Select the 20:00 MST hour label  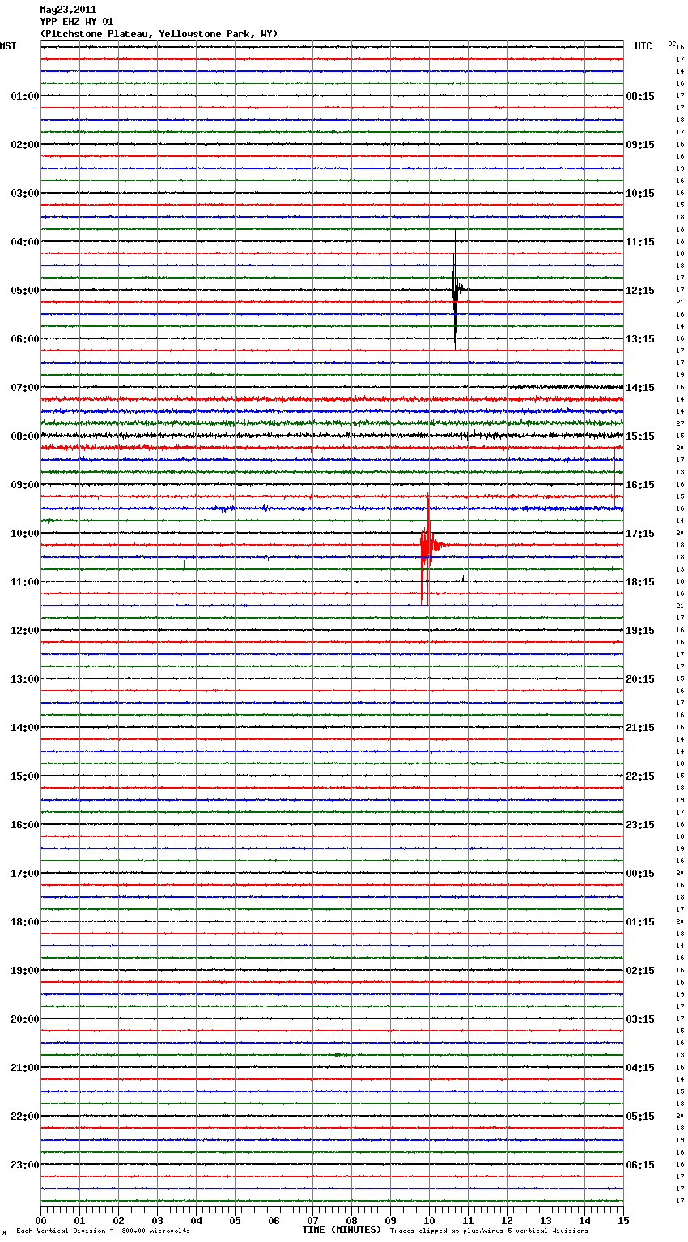coord(24,1019)
